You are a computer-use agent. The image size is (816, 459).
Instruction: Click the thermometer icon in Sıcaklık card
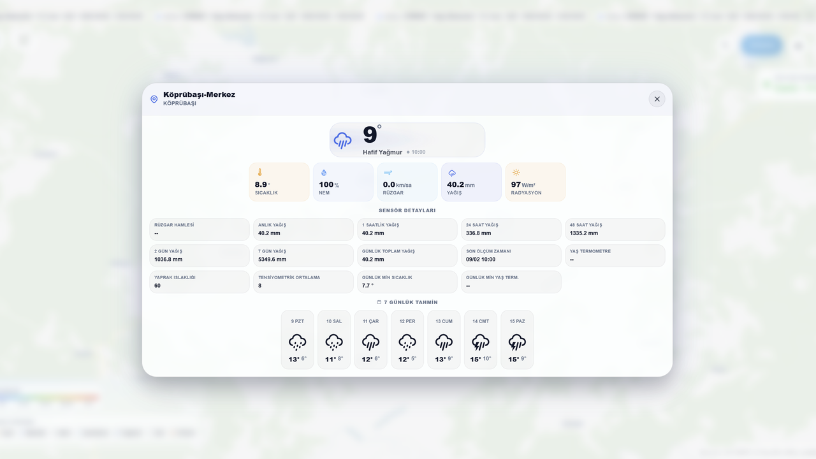[x=259, y=172]
